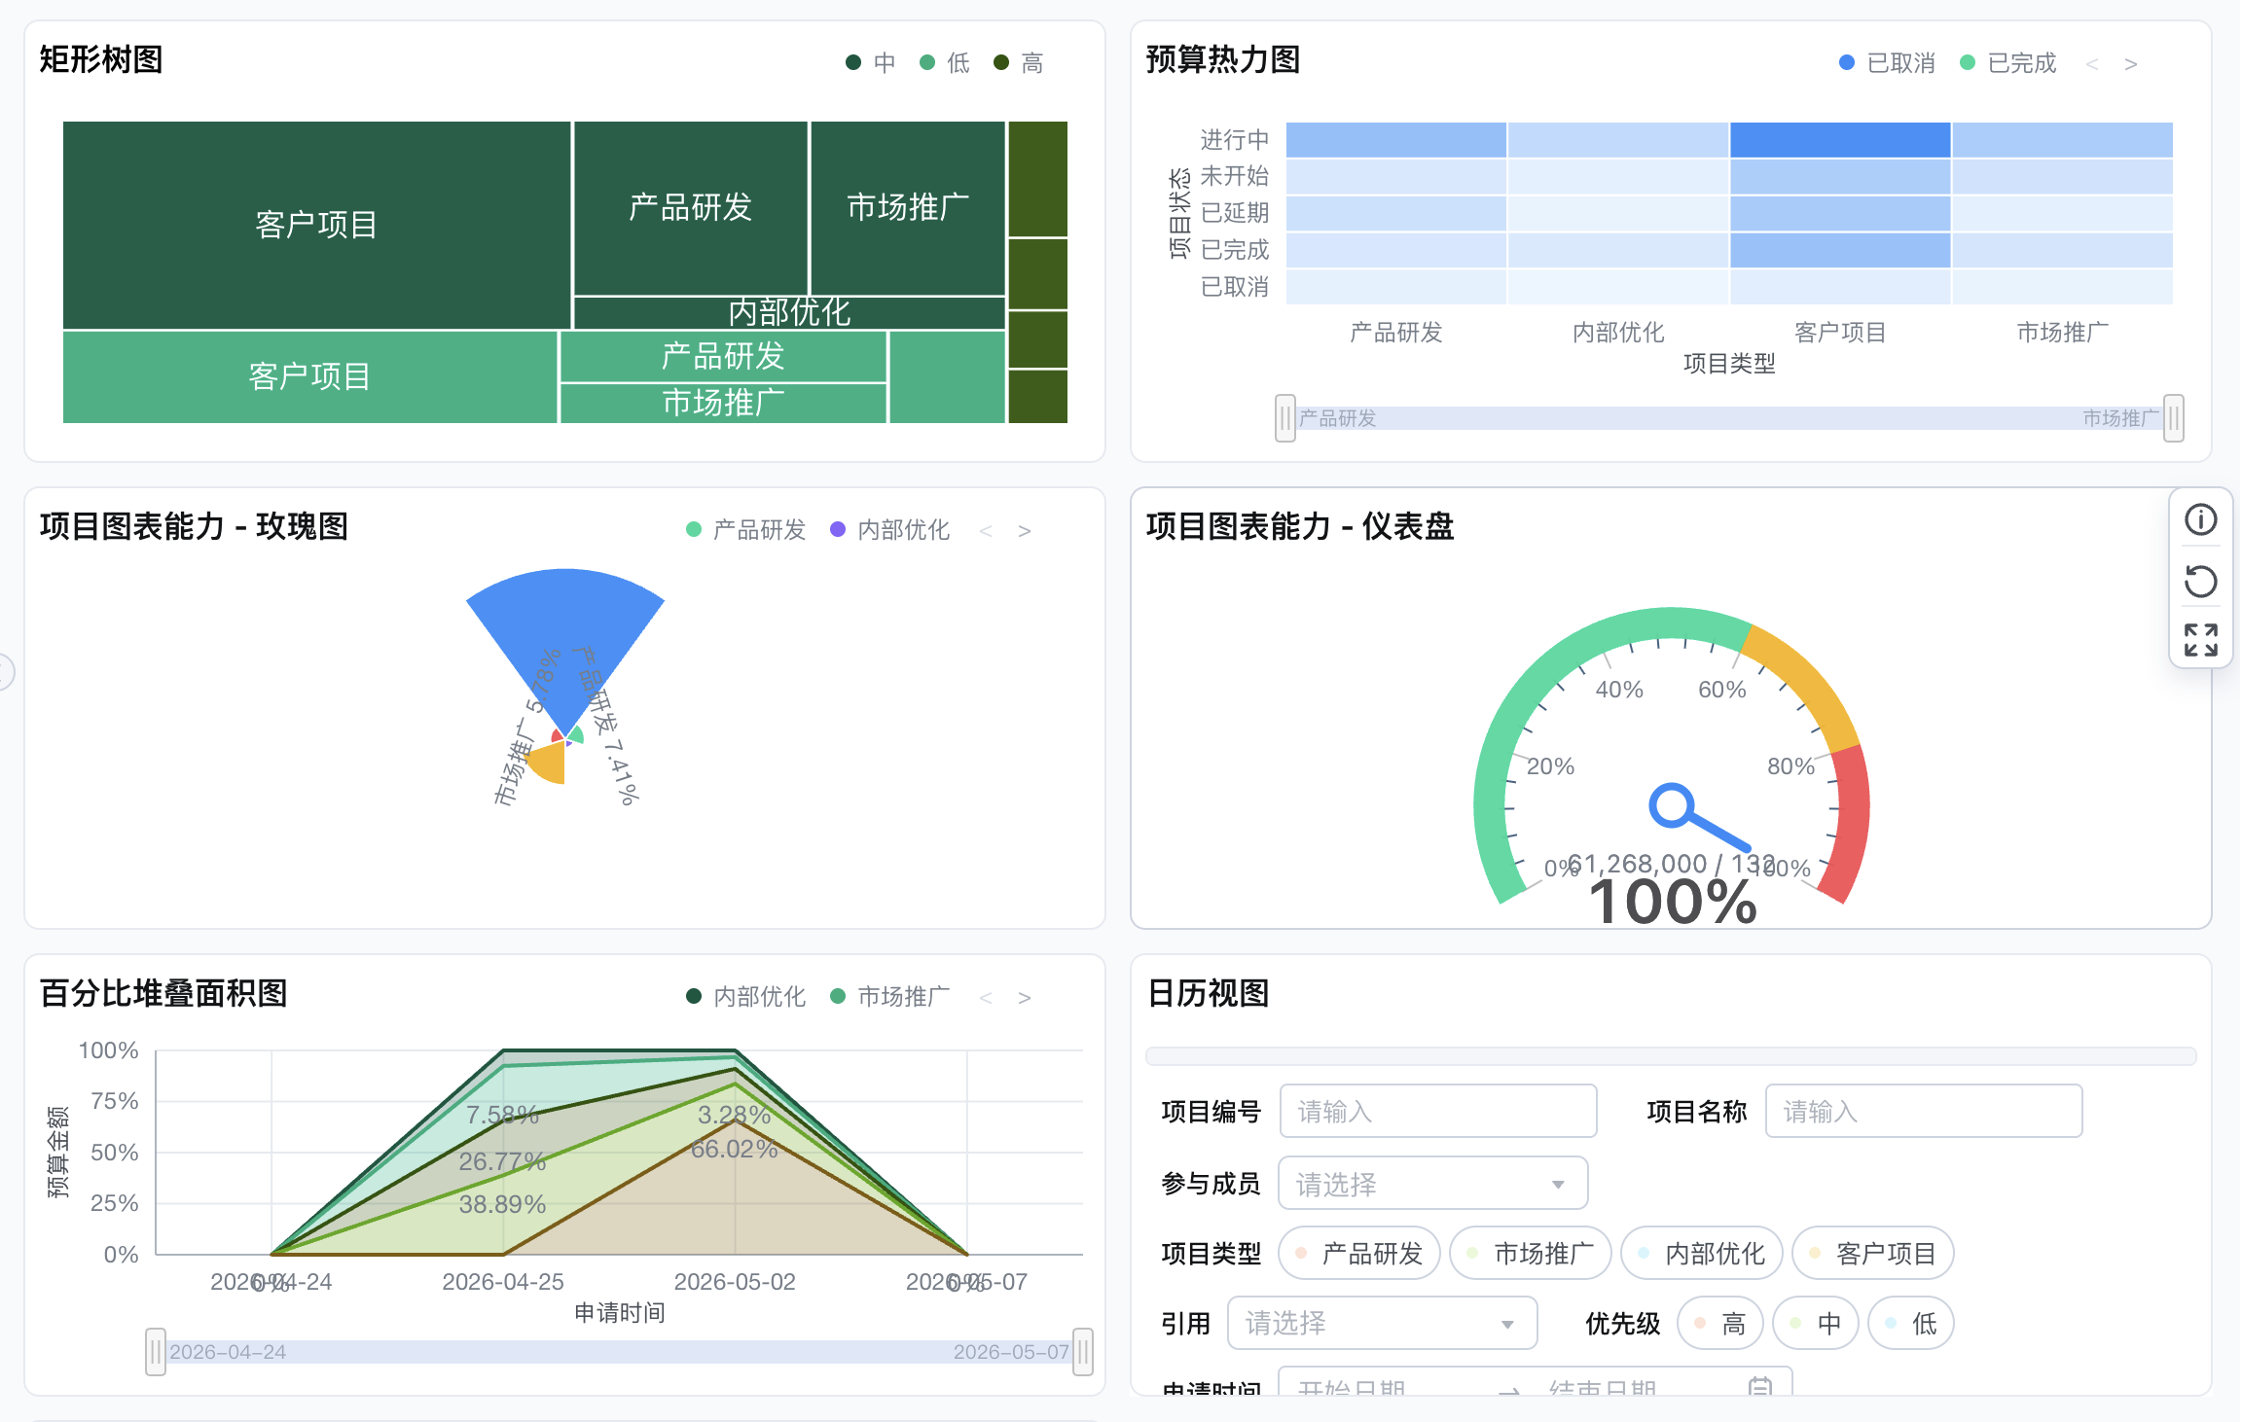This screenshot has height=1422, width=2242.
Task: Click the 日历视图 card title
Action: click(x=1208, y=993)
